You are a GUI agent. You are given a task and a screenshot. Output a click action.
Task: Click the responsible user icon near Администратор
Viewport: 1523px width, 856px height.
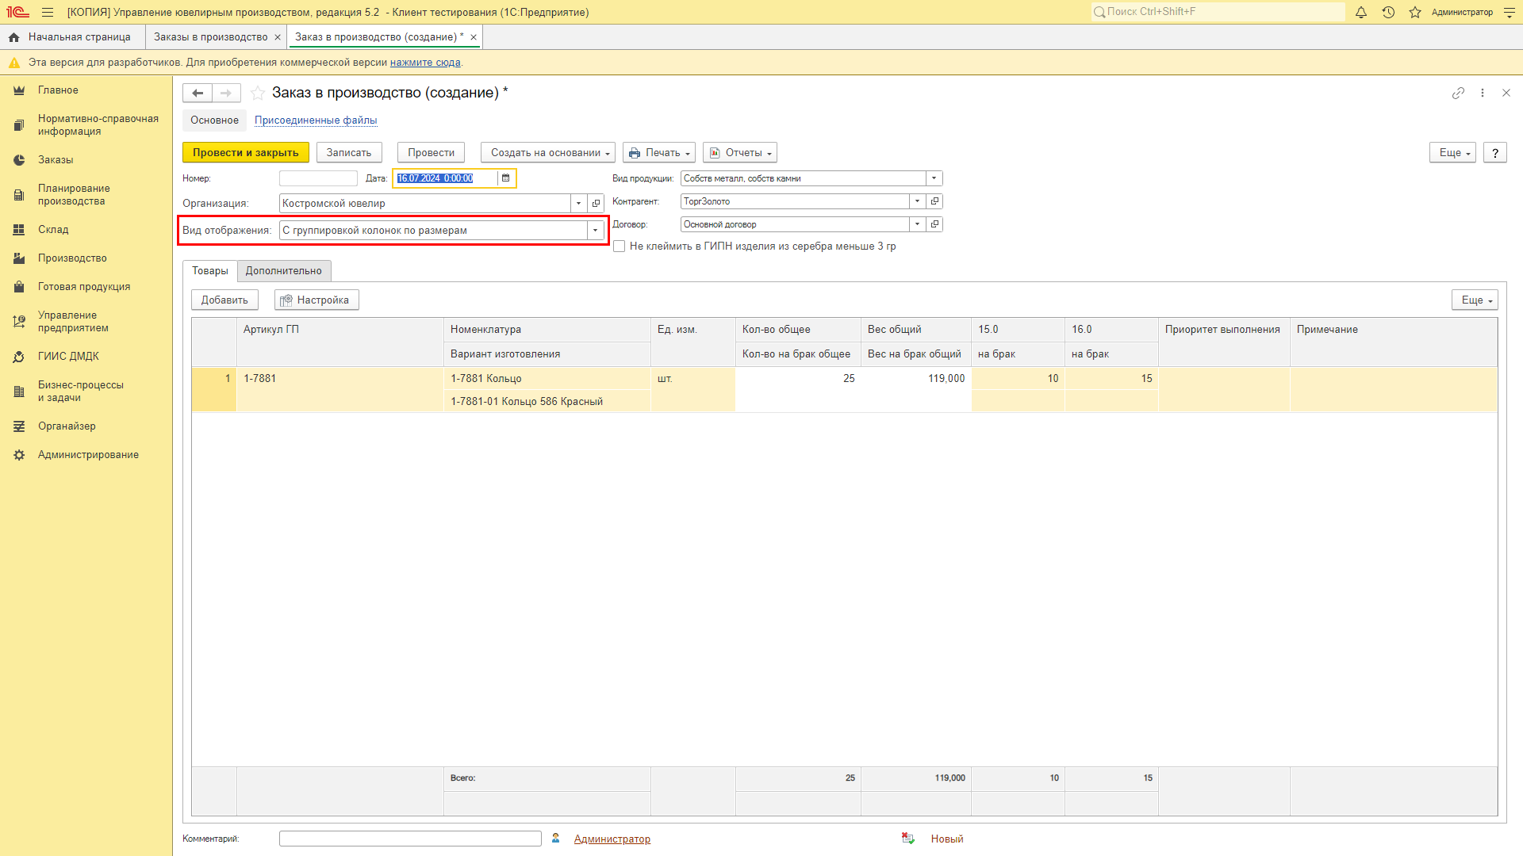click(x=556, y=839)
